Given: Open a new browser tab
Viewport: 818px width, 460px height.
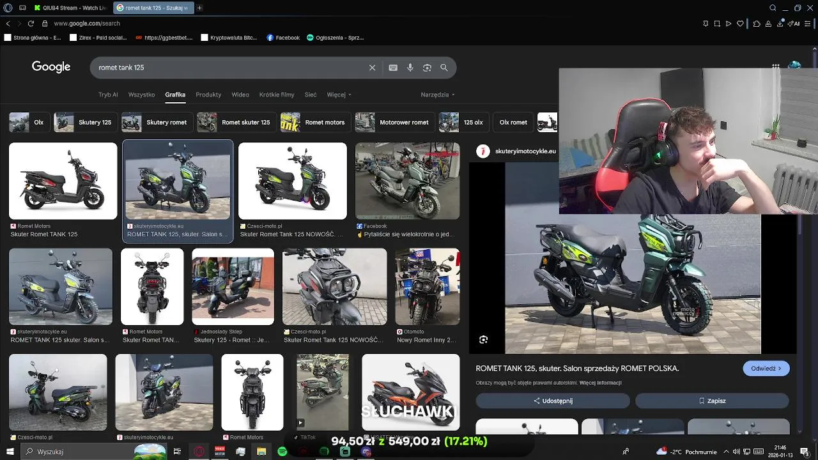Looking at the screenshot, I should click(199, 8).
